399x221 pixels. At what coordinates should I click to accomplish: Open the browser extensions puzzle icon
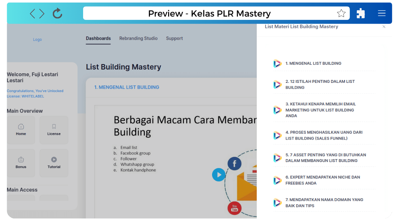pos(361,13)
